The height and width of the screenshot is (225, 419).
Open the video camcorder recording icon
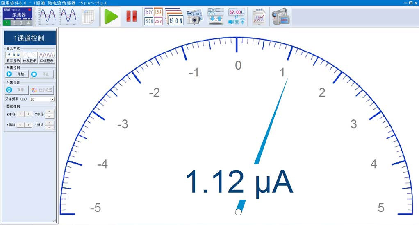(280, 17)
